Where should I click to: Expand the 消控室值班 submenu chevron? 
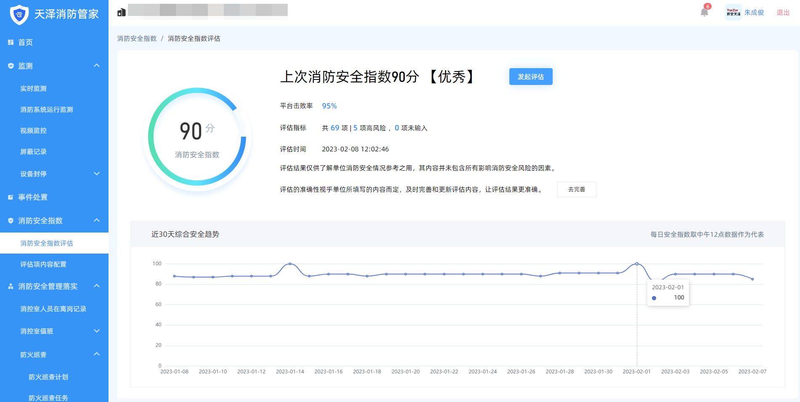point(97,331)
